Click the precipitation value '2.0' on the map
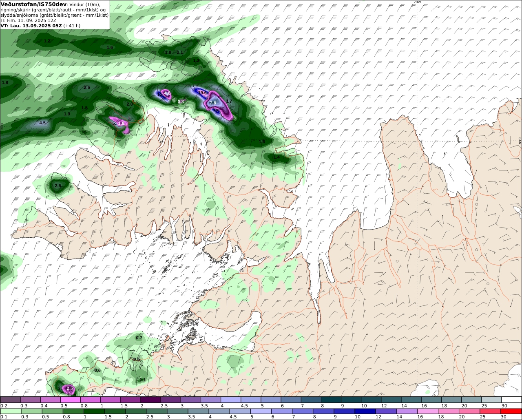Image resolution: width=522 pixels, height=420 pixels. (x=130, y=104)
